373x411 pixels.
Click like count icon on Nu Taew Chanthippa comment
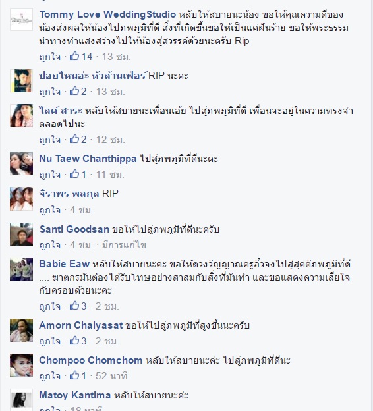click(x=74, y=174)
